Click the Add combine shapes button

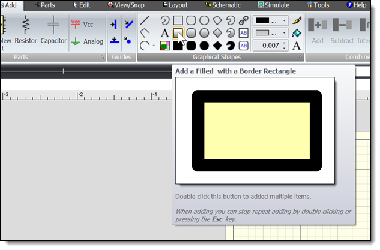tap(318, 30)
